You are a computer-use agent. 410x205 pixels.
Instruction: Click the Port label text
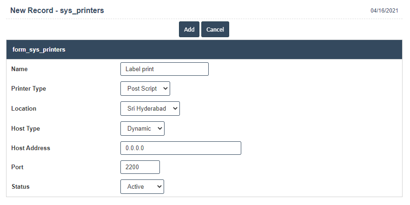click(x=17, y=167)
